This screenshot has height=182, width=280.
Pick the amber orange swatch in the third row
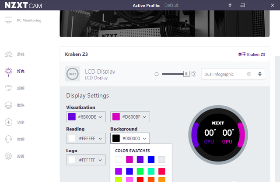click(162, 179)
